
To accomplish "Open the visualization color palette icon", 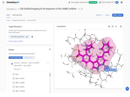I will coord(113,26).
